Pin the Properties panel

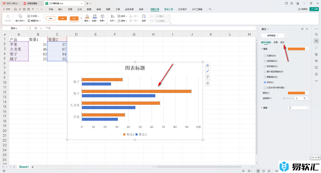tap(302, 29)
